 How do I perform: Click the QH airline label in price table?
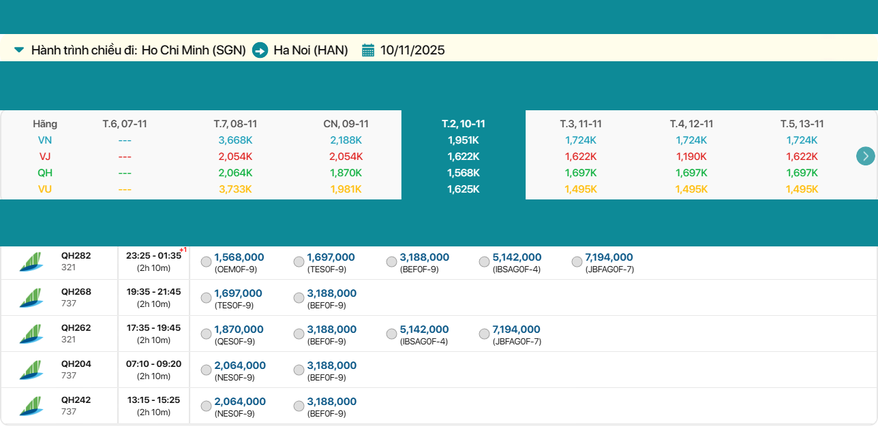tap(45, 173)
